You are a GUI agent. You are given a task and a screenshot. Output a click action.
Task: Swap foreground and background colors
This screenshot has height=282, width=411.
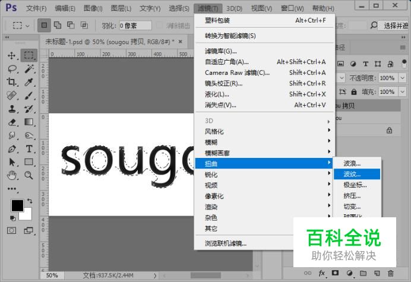point(30,201)
